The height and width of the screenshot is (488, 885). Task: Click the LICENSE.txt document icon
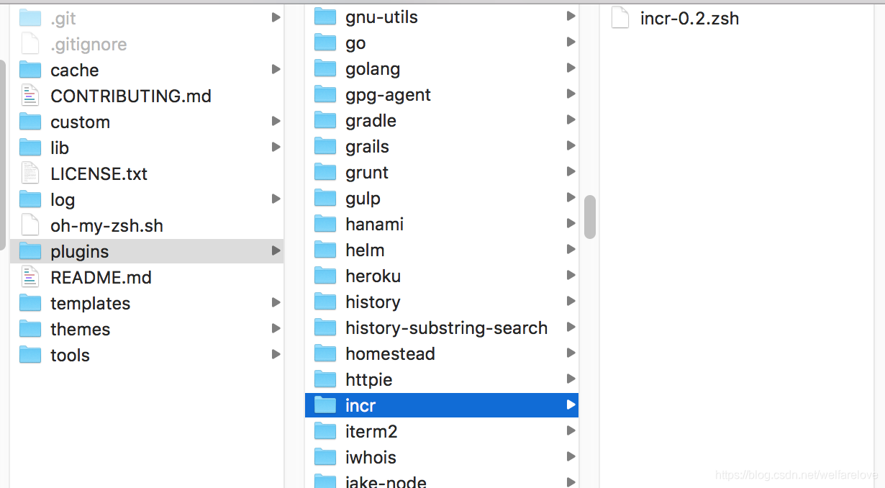tap(30, 173)
